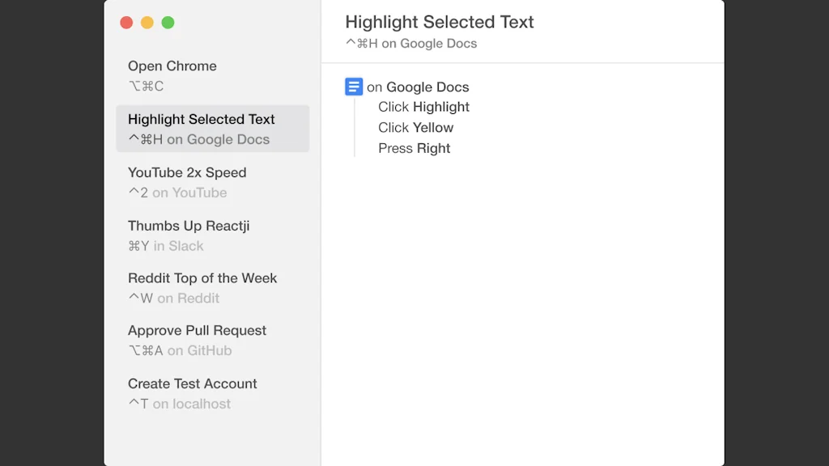Click the ⌥⌘A on GitHub shortcut label
The image size is (829, 466).
tap(180, 351)
